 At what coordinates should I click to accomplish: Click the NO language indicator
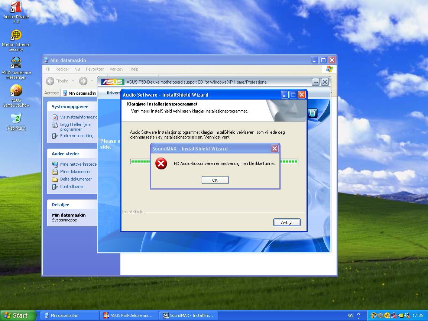(350, 316)
